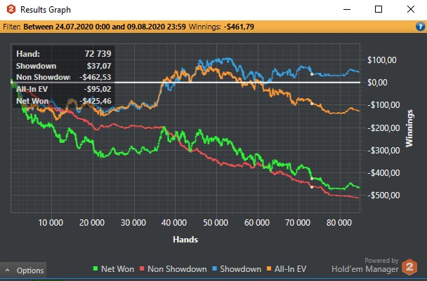Click the 50 000 hands axis label
This screenshot has width=427, height=281.
(x=216, y=223)
